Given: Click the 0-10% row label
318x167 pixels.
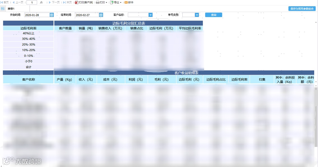Looking at the screenshot, I should [28, 56].
